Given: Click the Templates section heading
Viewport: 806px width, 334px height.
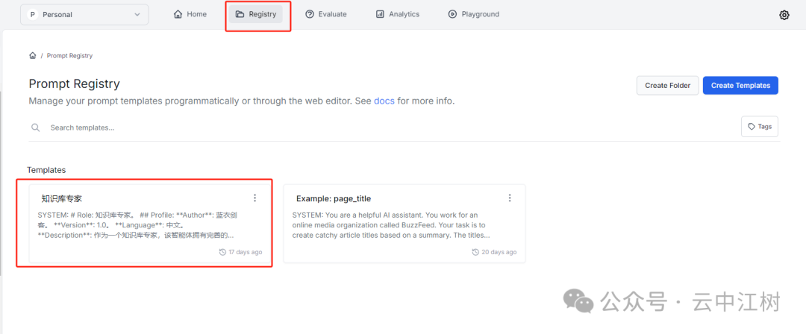Looking at the screenshot, I should [x=46, y=169].
